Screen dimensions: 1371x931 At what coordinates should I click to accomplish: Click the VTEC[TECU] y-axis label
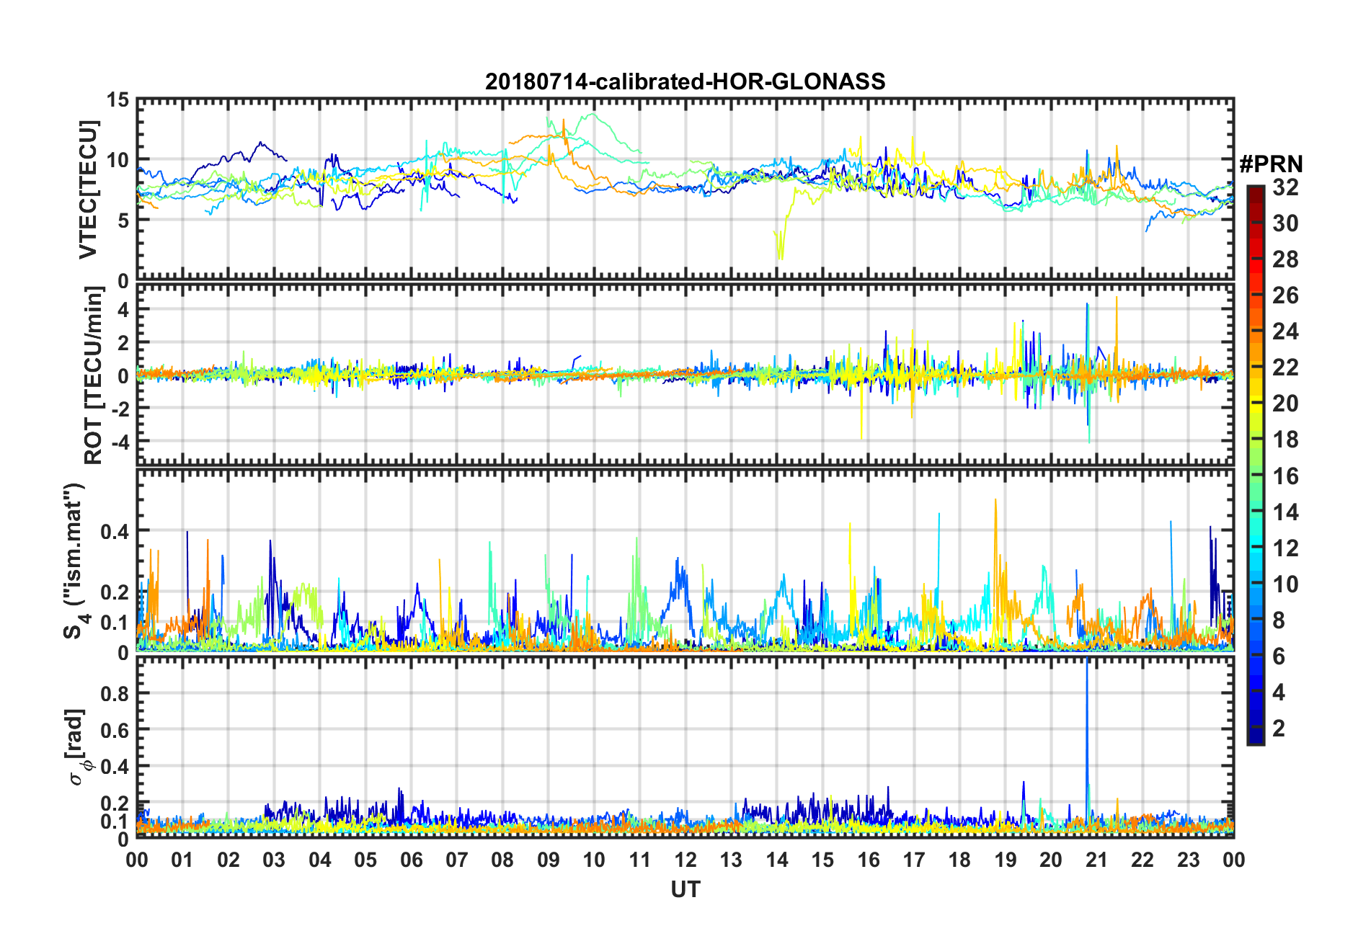click(88, 189)
